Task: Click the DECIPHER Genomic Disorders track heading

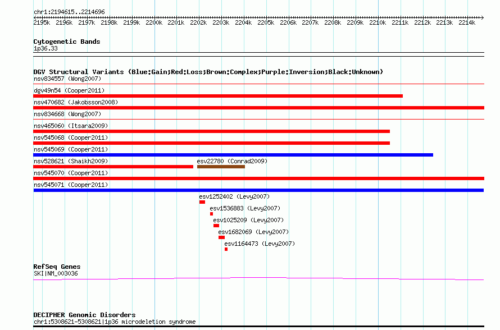Action: pos(84,315)
